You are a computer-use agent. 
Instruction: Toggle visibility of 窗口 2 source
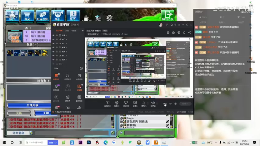[53, 55]
